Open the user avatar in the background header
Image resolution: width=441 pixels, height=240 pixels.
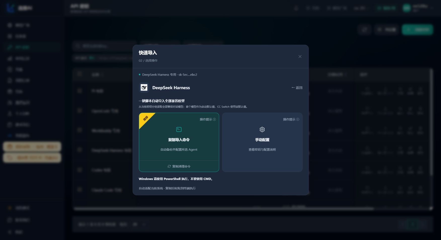pyautogui.click(x=407, y=8)
